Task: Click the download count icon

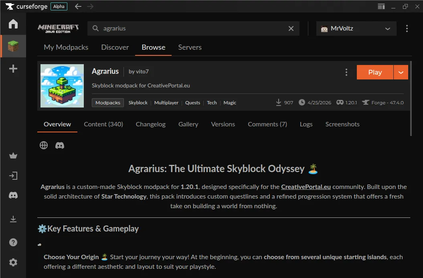Action: 278,102
